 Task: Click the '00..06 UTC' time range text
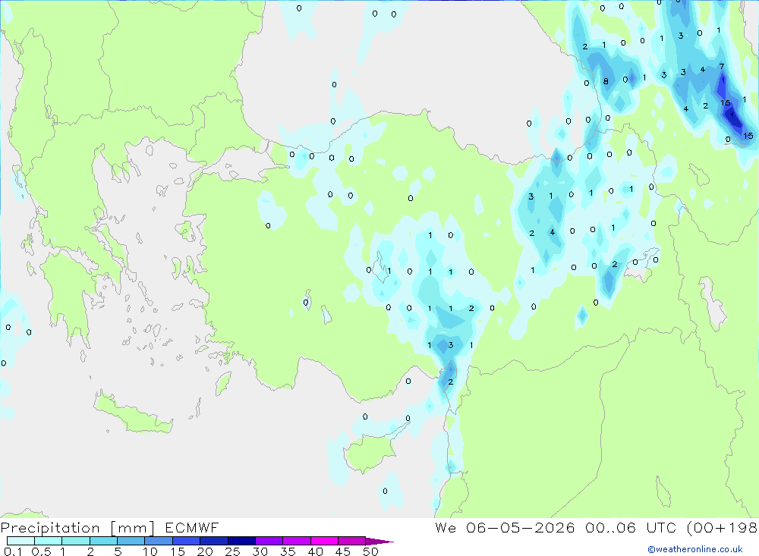click(631, 527)
